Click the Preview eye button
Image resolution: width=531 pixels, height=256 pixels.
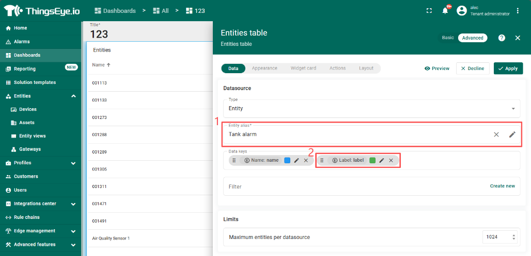437,69
